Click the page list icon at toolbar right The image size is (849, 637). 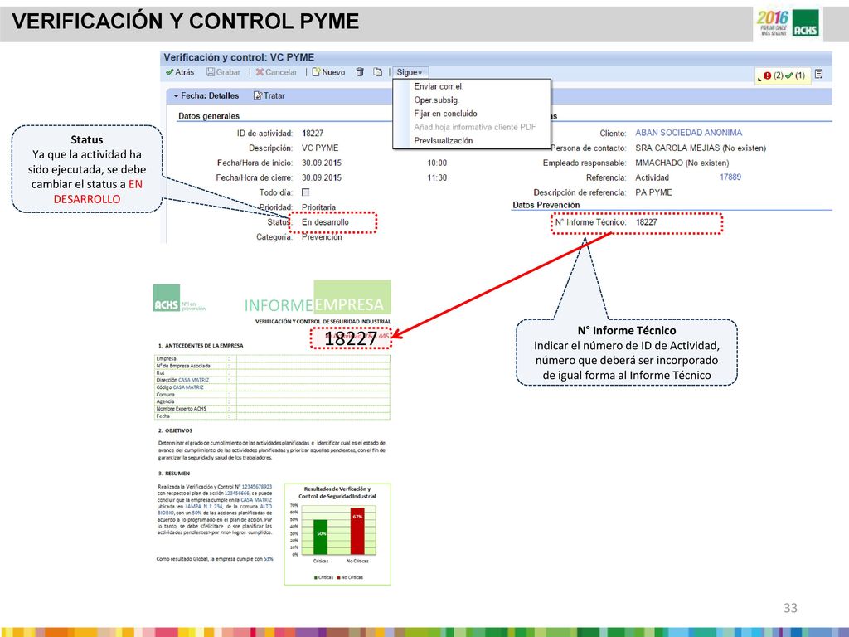tap(818, 74)
